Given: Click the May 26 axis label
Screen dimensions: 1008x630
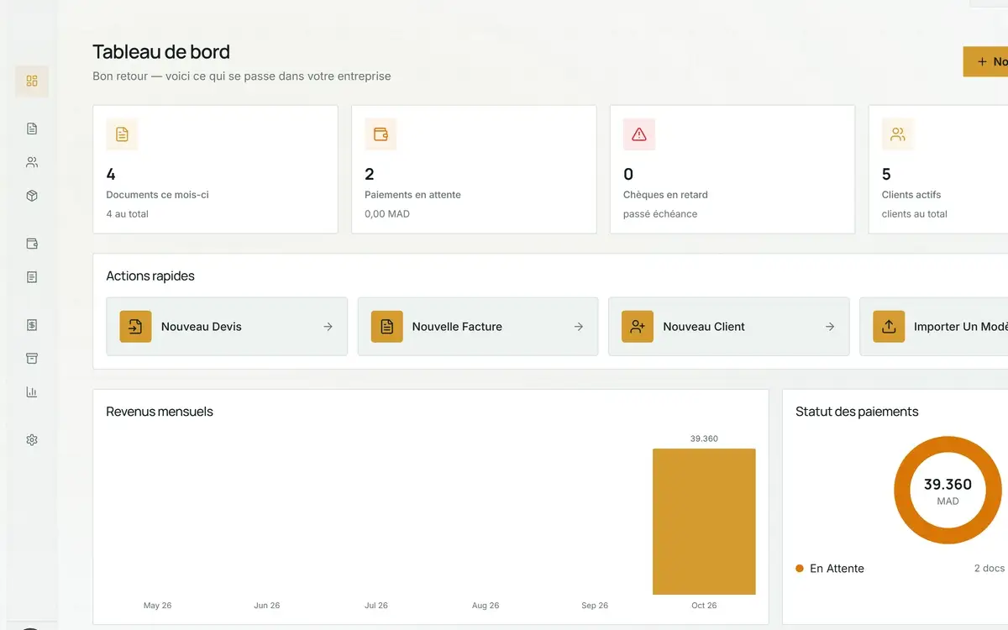Looking at the screenshot, I should 158,606.
